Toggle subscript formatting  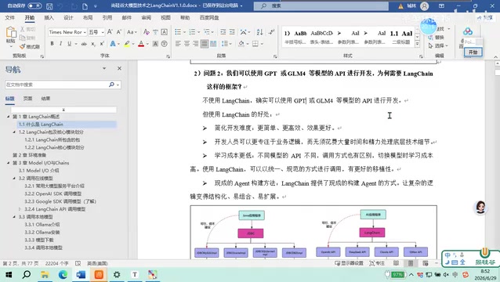(x=92, y=44)
